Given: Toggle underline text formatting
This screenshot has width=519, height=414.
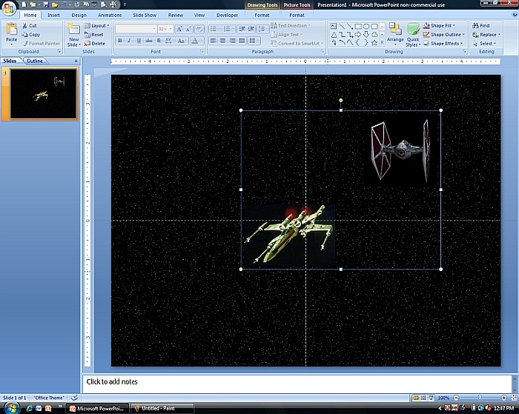Looking at the screenshot, I should pyautogui.click(x=138, y=41).
